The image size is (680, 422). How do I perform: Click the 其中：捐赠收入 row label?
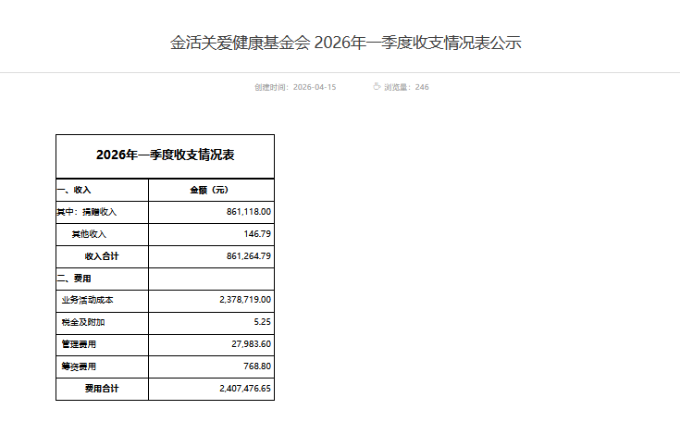[87, 212]
